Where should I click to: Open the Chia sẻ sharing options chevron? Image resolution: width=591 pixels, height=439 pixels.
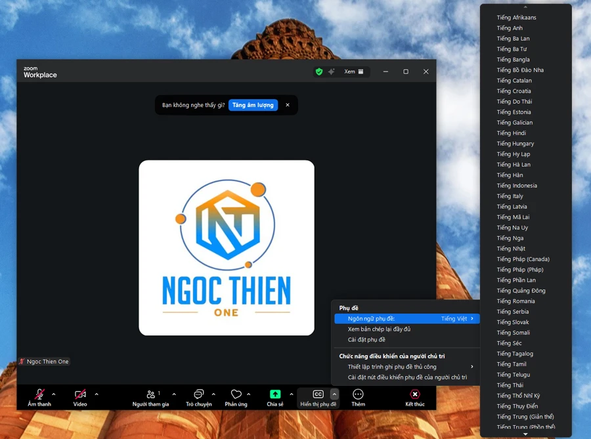291,394
